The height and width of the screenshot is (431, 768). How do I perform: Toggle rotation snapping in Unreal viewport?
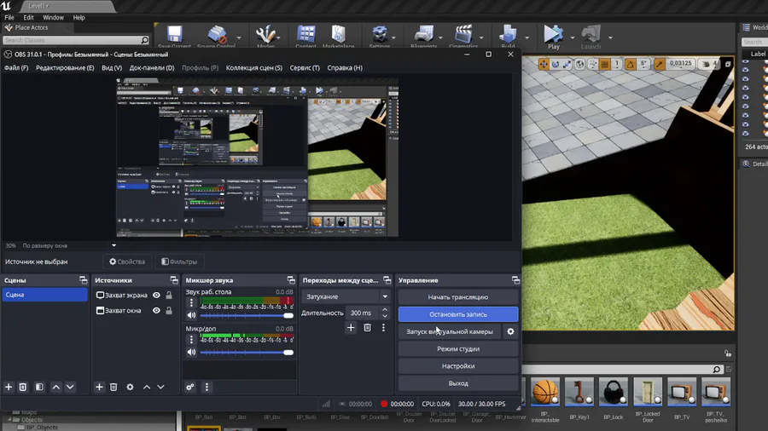coord(631,64)
